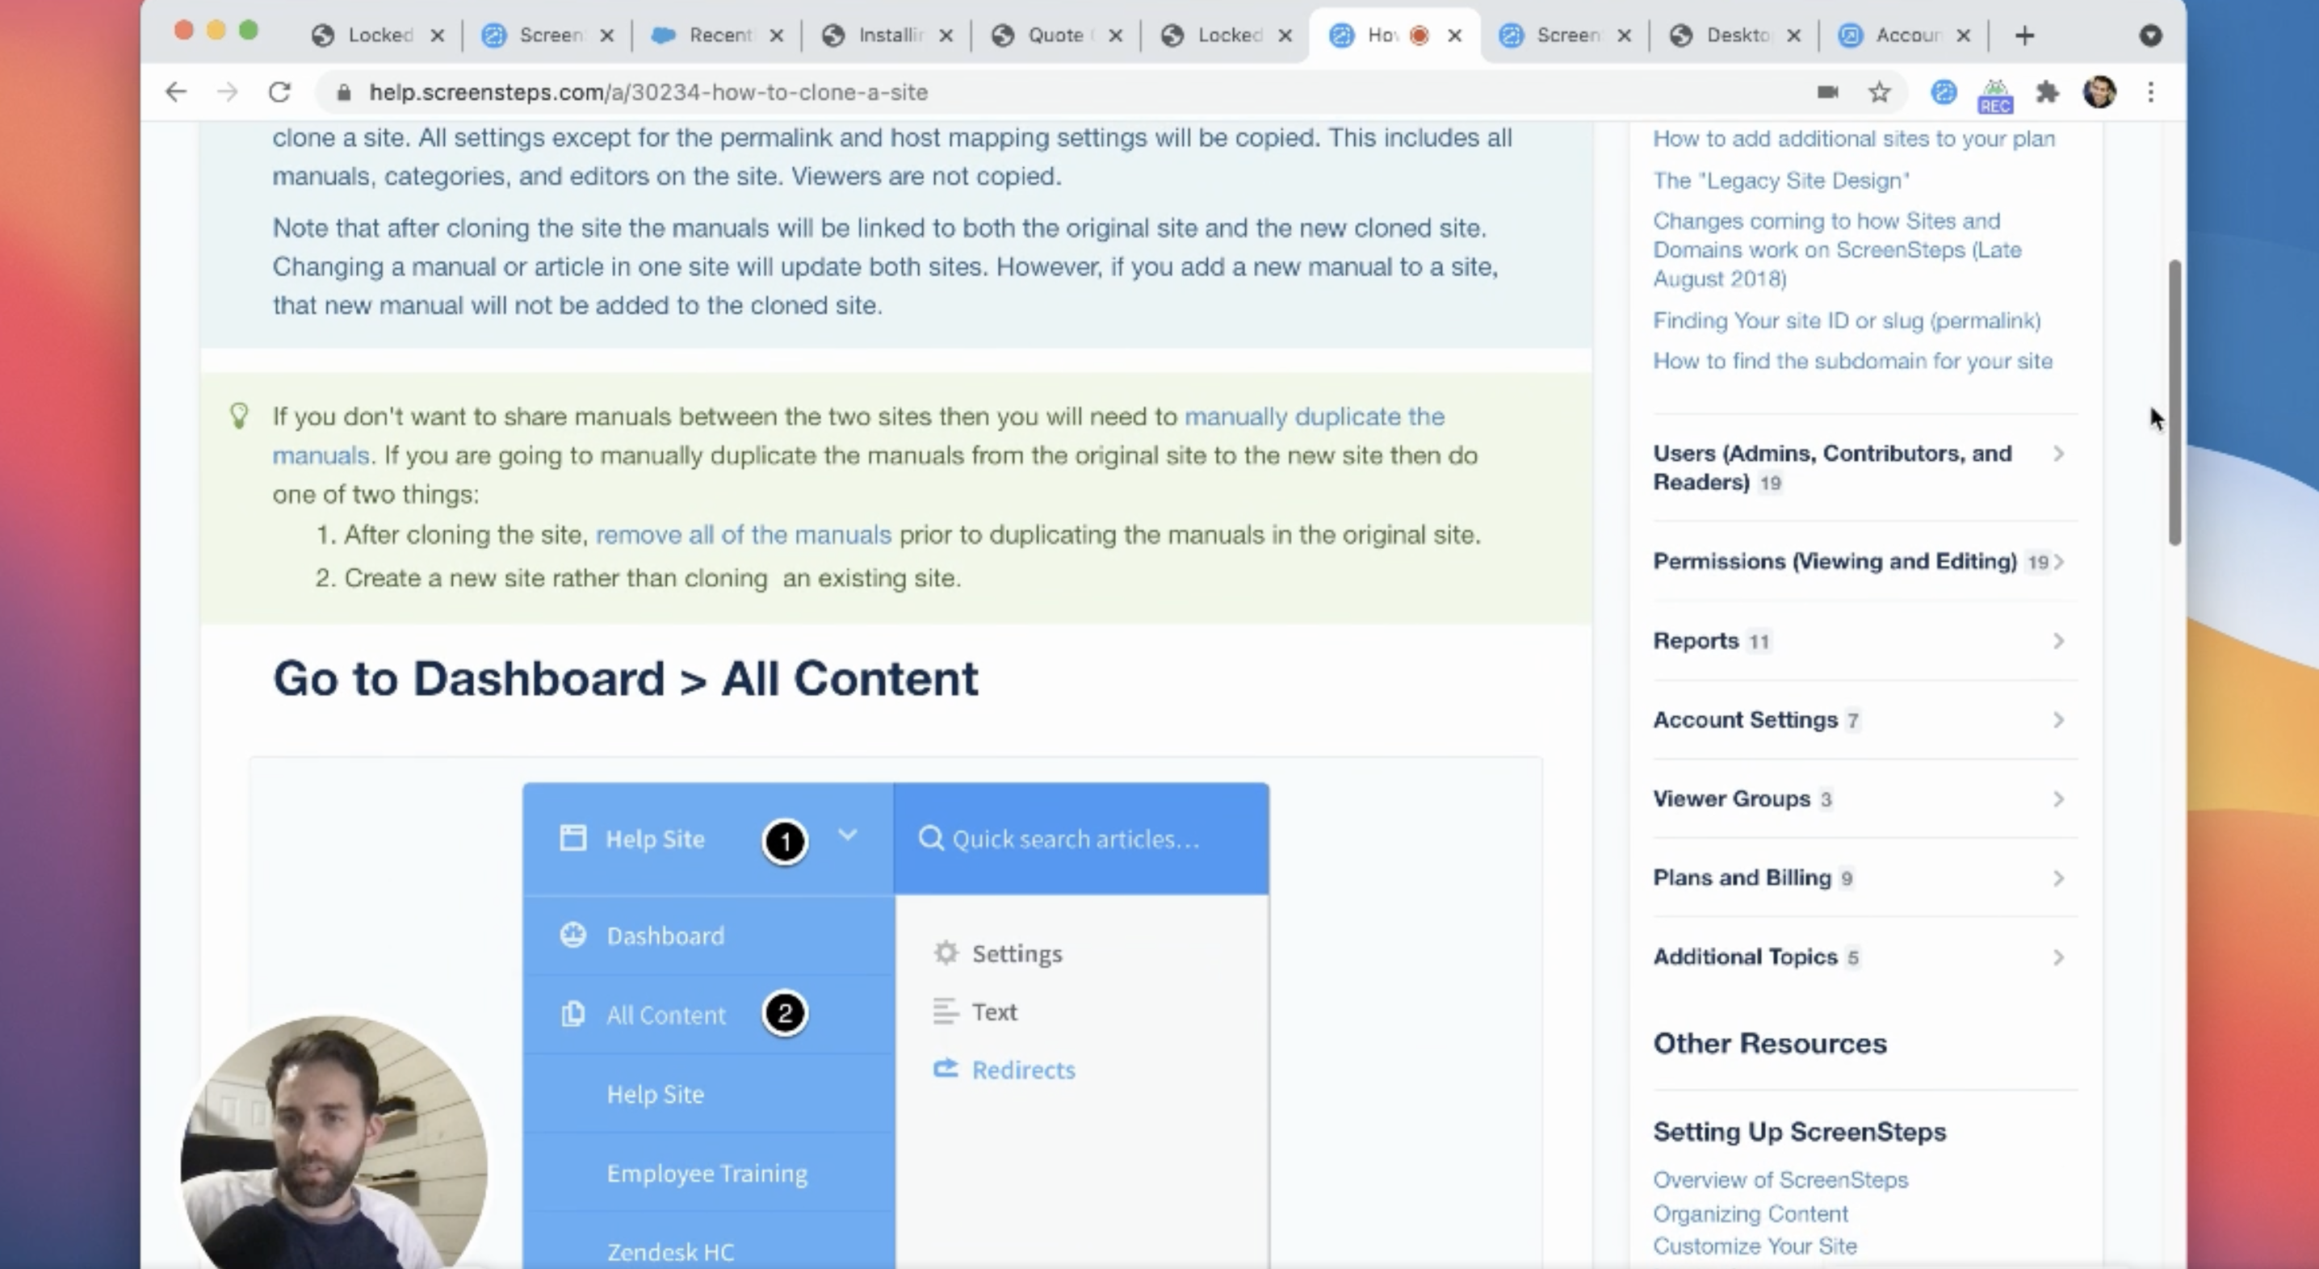The image size is (2319, 1269).
Task: Close the Installing tab
Action: (x=946, y=35)
